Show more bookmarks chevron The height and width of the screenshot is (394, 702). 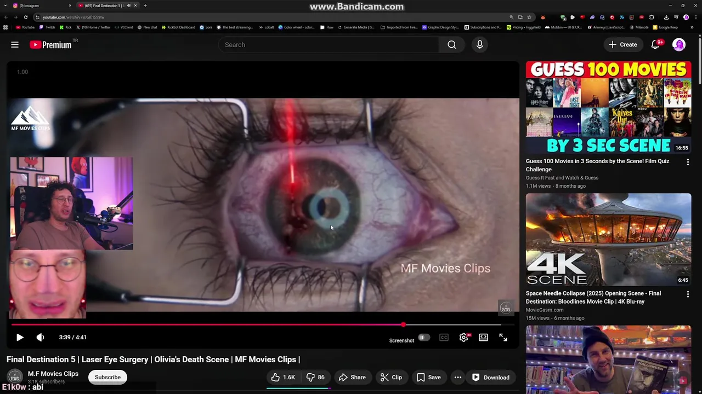point(693,27)
